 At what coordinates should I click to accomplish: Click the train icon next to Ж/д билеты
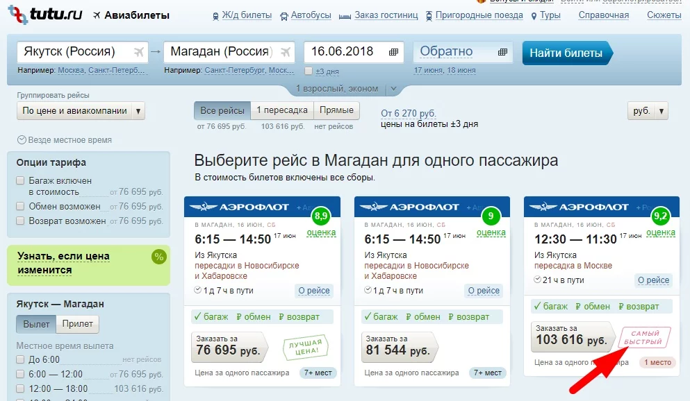click(215, 17)
